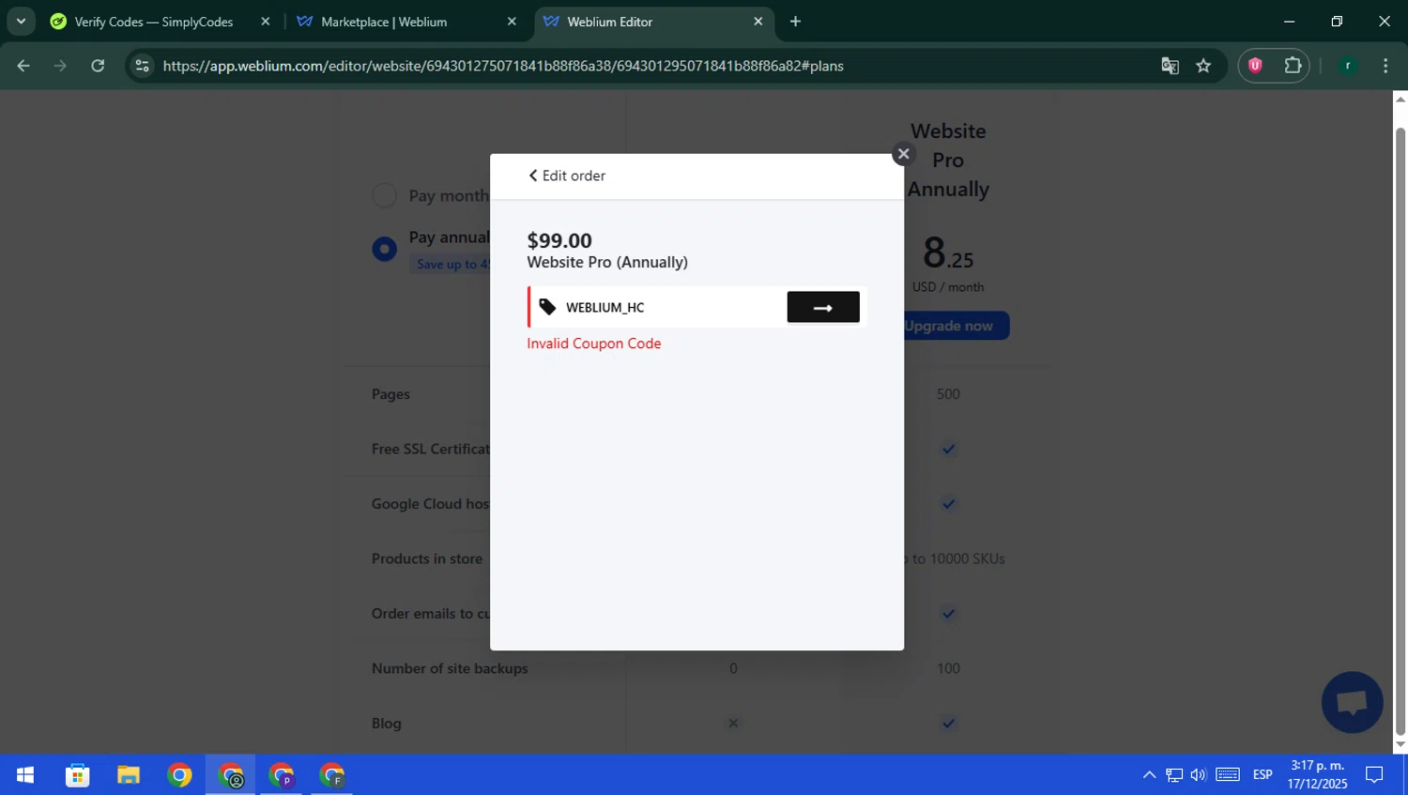Apply coupon with the black arrow button
1408x795 pixels.
coord(823,307)
